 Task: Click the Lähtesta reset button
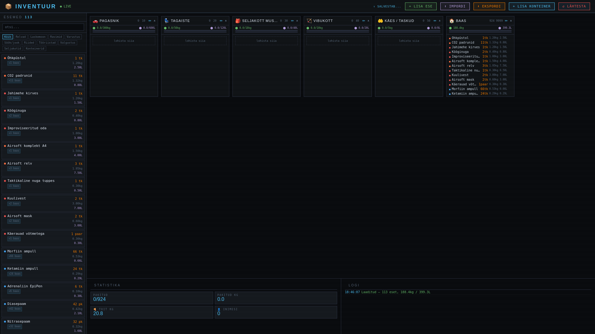tap(574, 6)
